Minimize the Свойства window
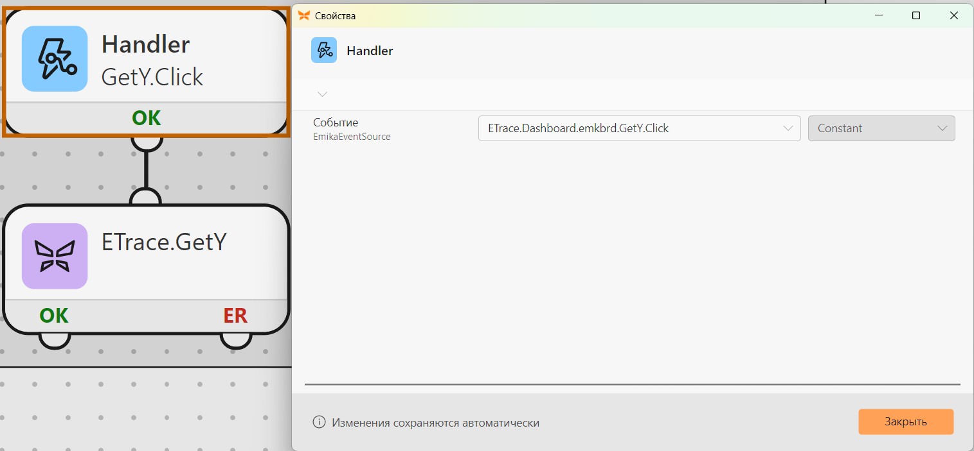Viewport: 974px width, 451px height. [x=879, y=16]
